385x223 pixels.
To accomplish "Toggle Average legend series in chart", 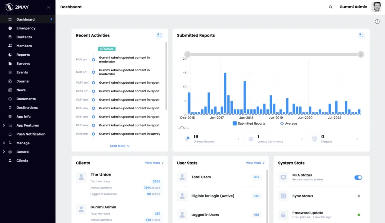I will [x=288, y=124].
